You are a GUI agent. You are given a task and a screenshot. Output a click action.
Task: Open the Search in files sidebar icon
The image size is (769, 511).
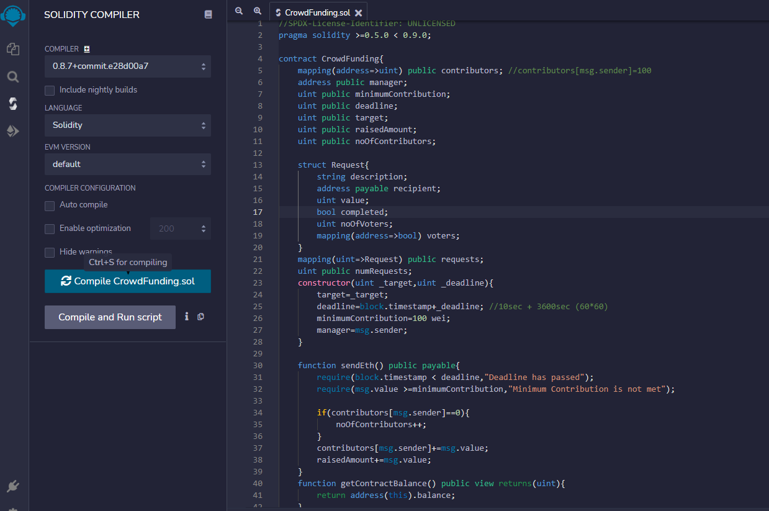[13, 77]
